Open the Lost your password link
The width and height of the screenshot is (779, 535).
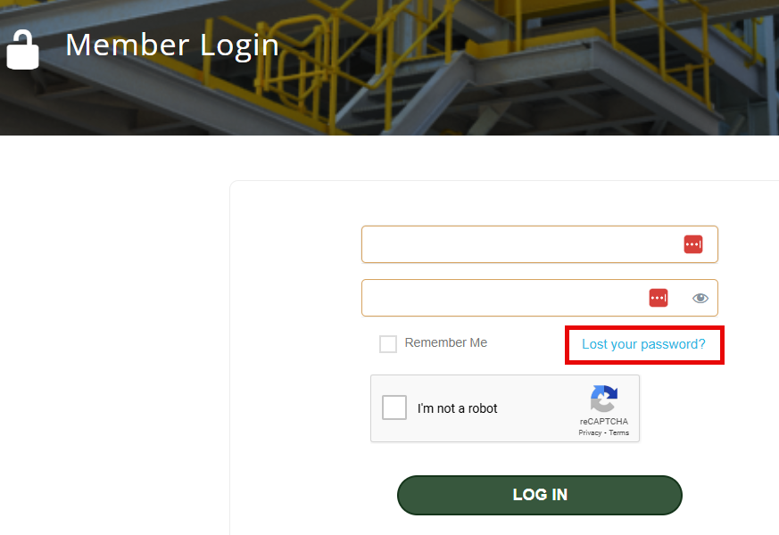click(643, 344)
